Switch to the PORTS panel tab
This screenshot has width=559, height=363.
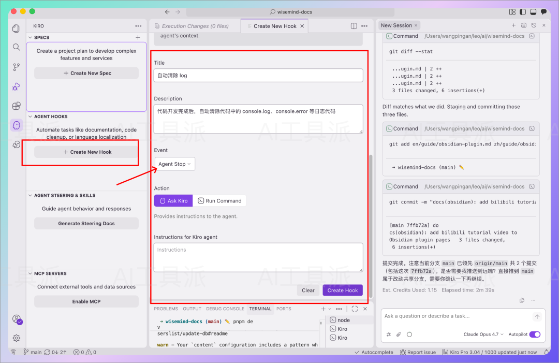coord(284,309)
